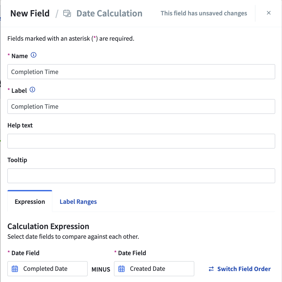Click into the Tooltip field
Image resolution: width=282 pixels, height=282 pixels.
pyautogui.click(x=141, y=176)
